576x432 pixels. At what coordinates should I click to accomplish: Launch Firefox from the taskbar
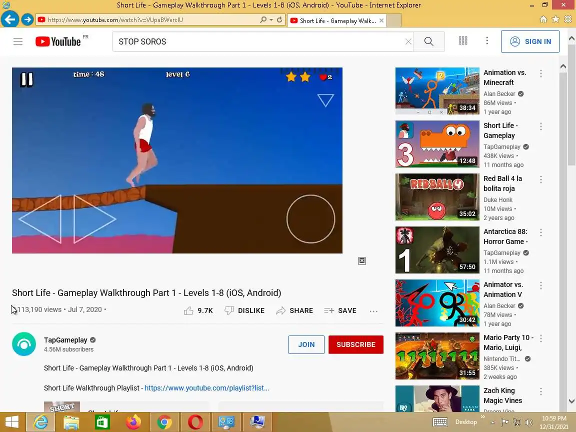click(x=133, y=422)
